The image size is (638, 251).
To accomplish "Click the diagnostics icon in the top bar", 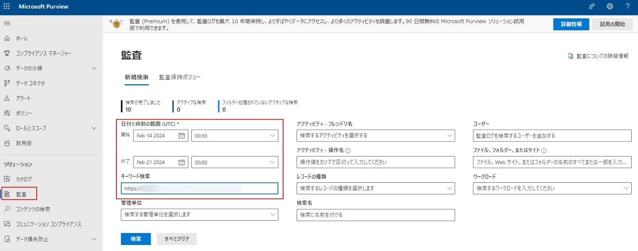I will 592,6.
